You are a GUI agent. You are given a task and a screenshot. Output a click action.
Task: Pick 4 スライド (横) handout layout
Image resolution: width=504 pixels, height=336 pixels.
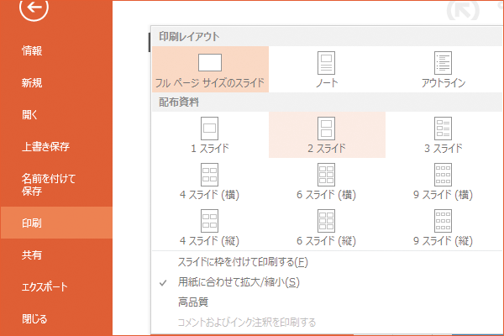coord(210,181)
